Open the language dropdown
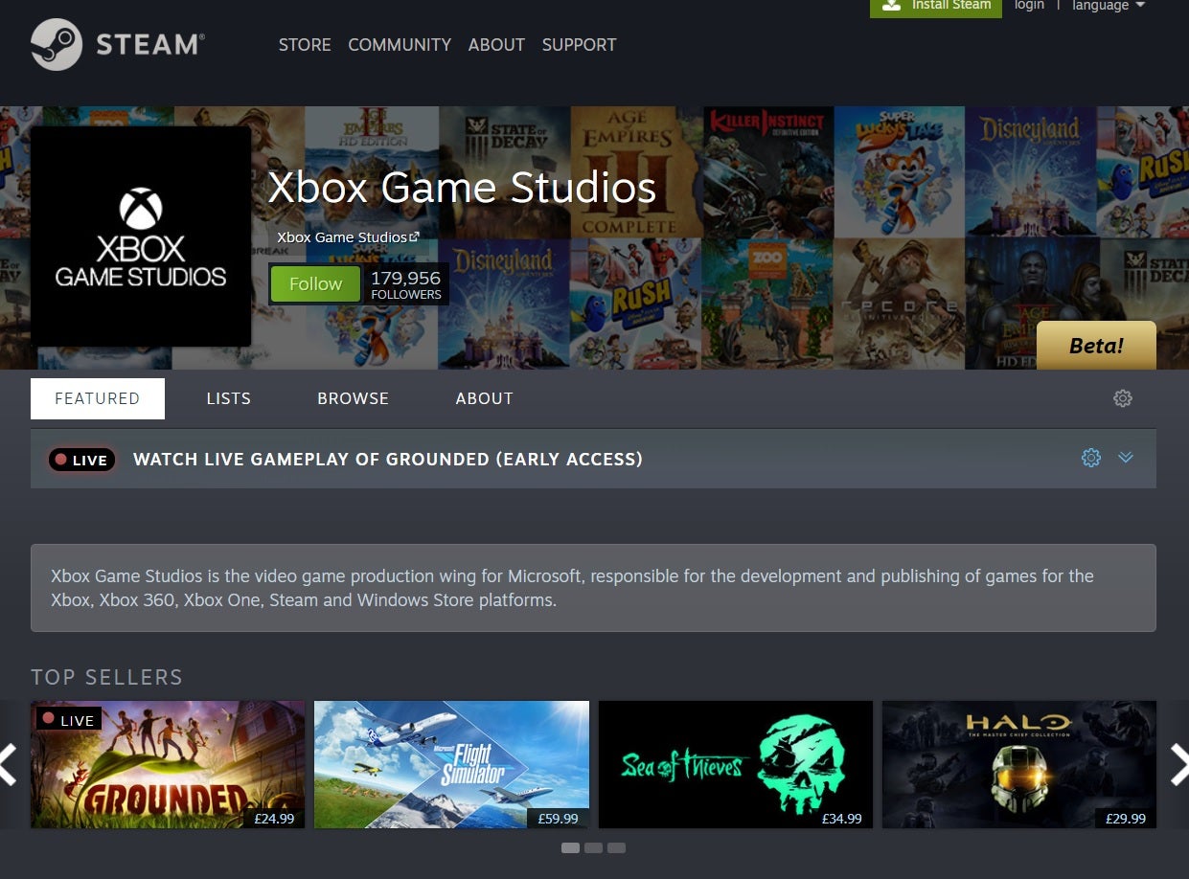 1109,6
